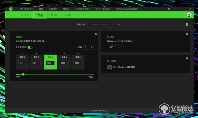Open Windows mouse properties link

click(124, 67)
